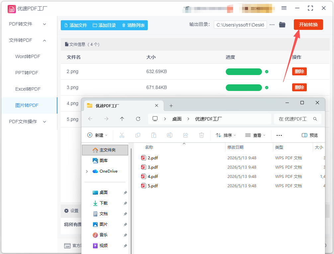The height and width of the screenshot is (254, 334).
Task: Click the Delete trash icon in Explorer
Action: coord(202,135)
